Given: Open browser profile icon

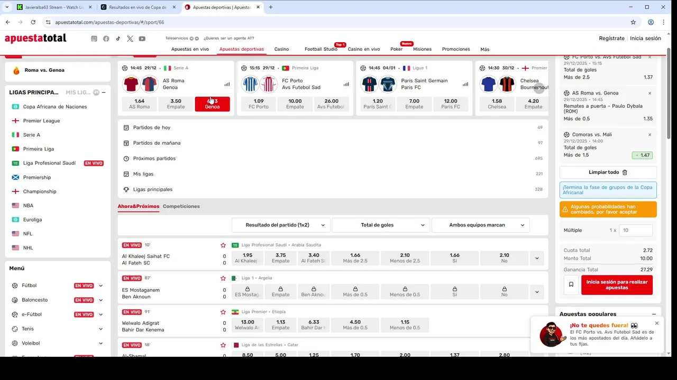Looking at the screenshot, I should pos(651,22).
